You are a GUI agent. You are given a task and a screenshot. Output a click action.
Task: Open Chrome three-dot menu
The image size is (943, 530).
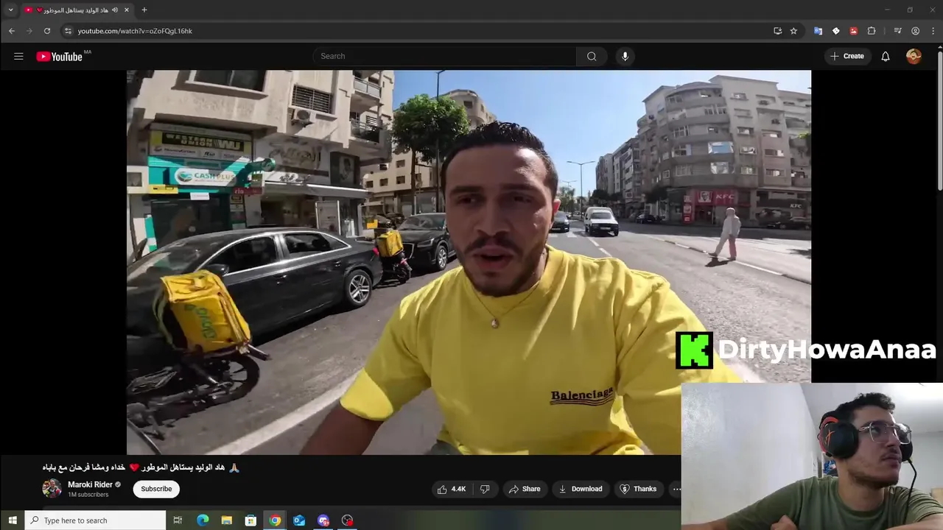point(933,31)
